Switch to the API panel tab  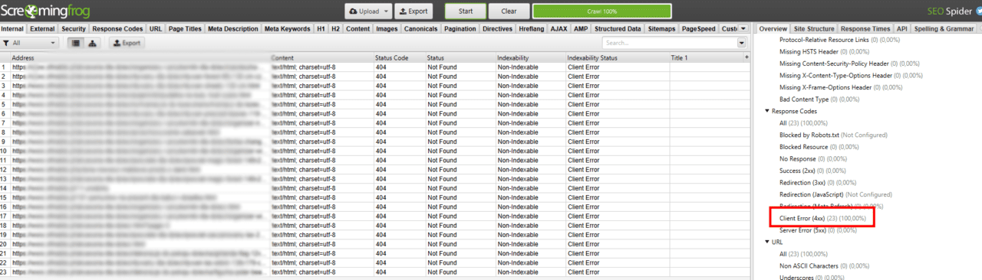pyautogui.click(x=902, y=28)
